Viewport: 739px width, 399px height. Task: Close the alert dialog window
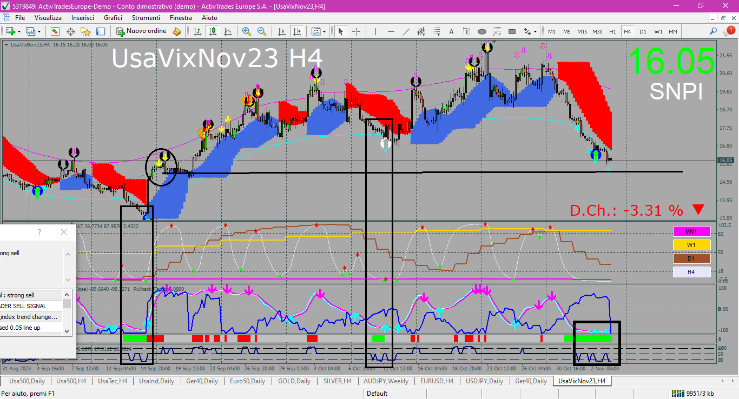click(64, 232)
